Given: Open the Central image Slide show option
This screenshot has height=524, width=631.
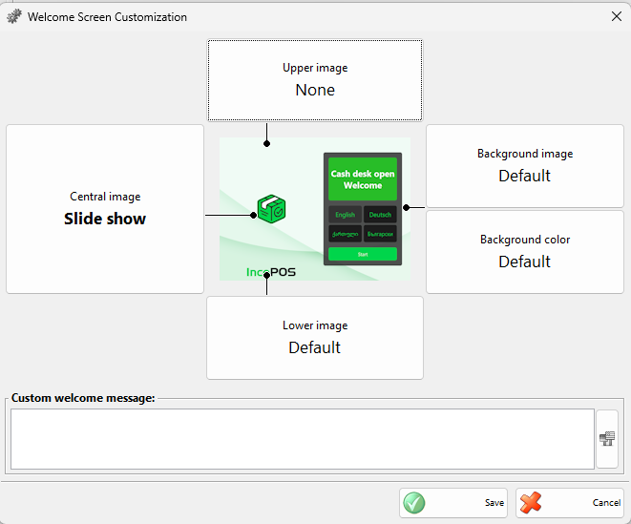Looking at the screenshot, I should tap(105, 209).
